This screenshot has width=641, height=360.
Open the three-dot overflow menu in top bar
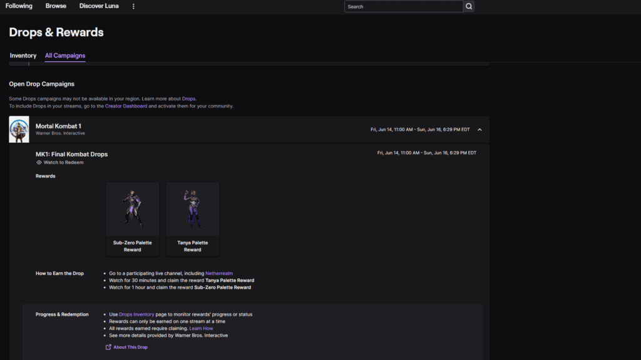(133, 6)
